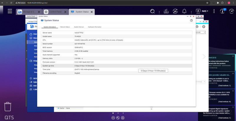Click the System up time row value
236x121 pixels.
click(84, 66)
